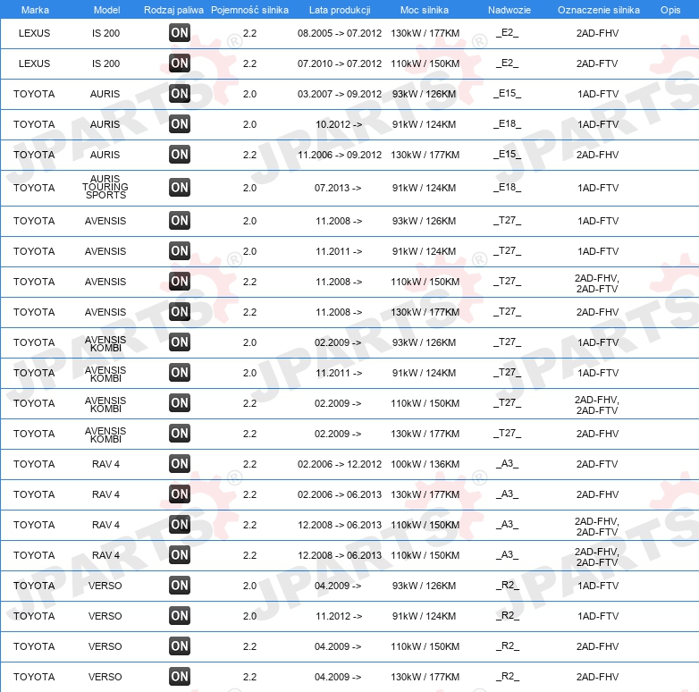Select _R2_ body code in Verso 11.2012 row
The height and width of the screenshot is (692, 699).
[508, 616]
